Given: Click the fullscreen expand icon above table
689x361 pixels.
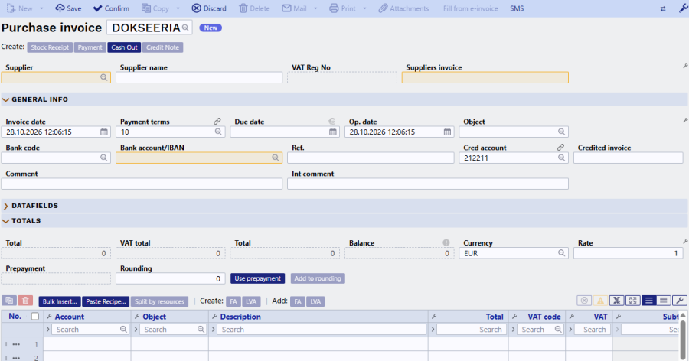Looking at the screenshot, I should (633, 301).
